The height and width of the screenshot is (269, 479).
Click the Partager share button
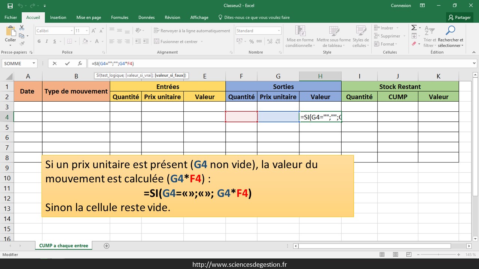tap(460, 18)
